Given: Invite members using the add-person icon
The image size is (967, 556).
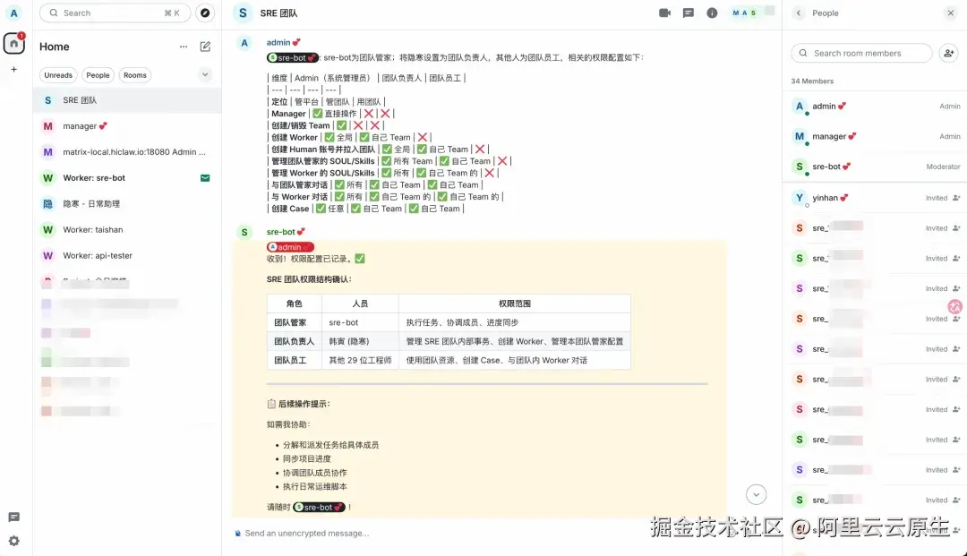Looking at the screenshot, I should [948, 53].
